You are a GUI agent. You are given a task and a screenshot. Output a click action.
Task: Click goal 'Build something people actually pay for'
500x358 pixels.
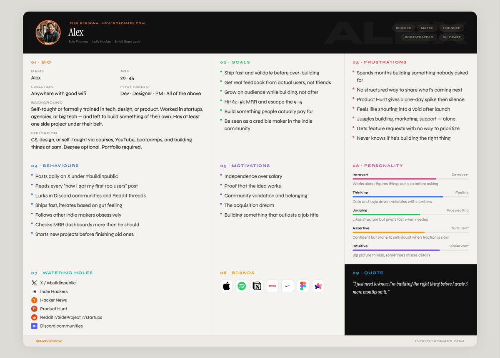tap(269, 111)
